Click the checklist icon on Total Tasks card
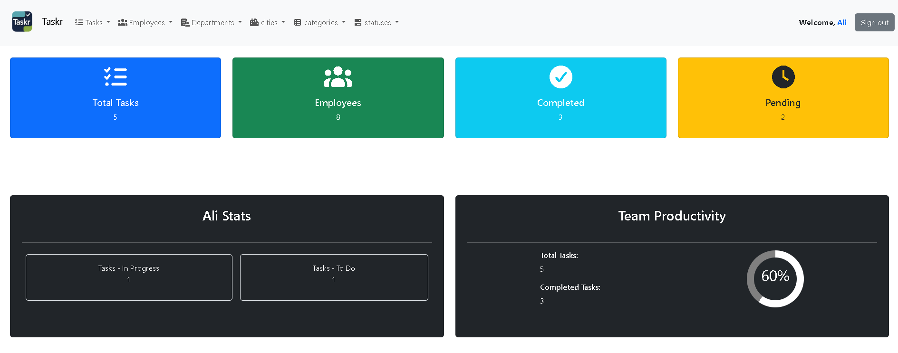 116,77
